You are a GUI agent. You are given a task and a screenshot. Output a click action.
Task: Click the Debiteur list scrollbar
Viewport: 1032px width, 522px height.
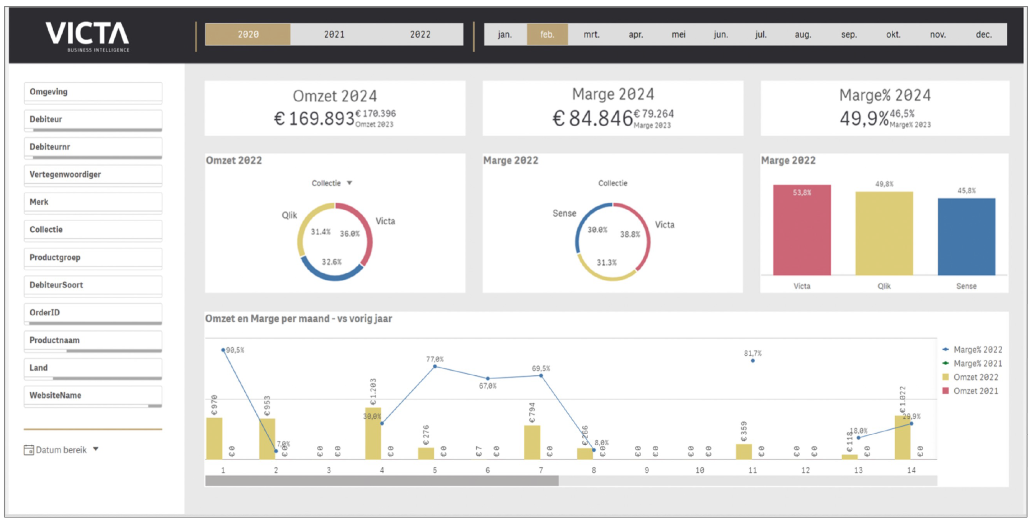coord(97,130)
